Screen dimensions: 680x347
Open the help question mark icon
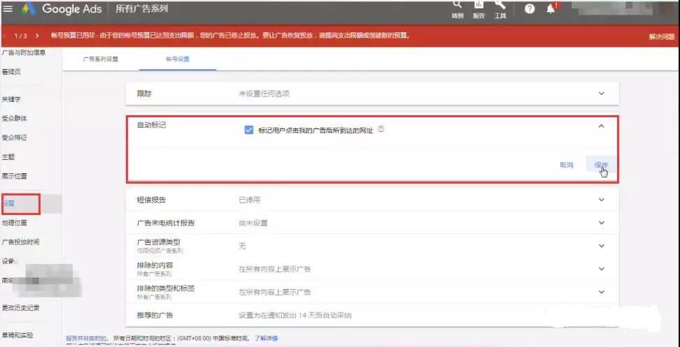[530, 8]
